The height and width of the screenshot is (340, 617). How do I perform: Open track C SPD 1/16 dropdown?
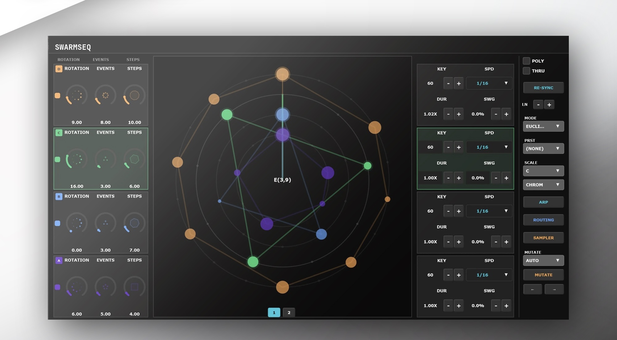point(489,147)
